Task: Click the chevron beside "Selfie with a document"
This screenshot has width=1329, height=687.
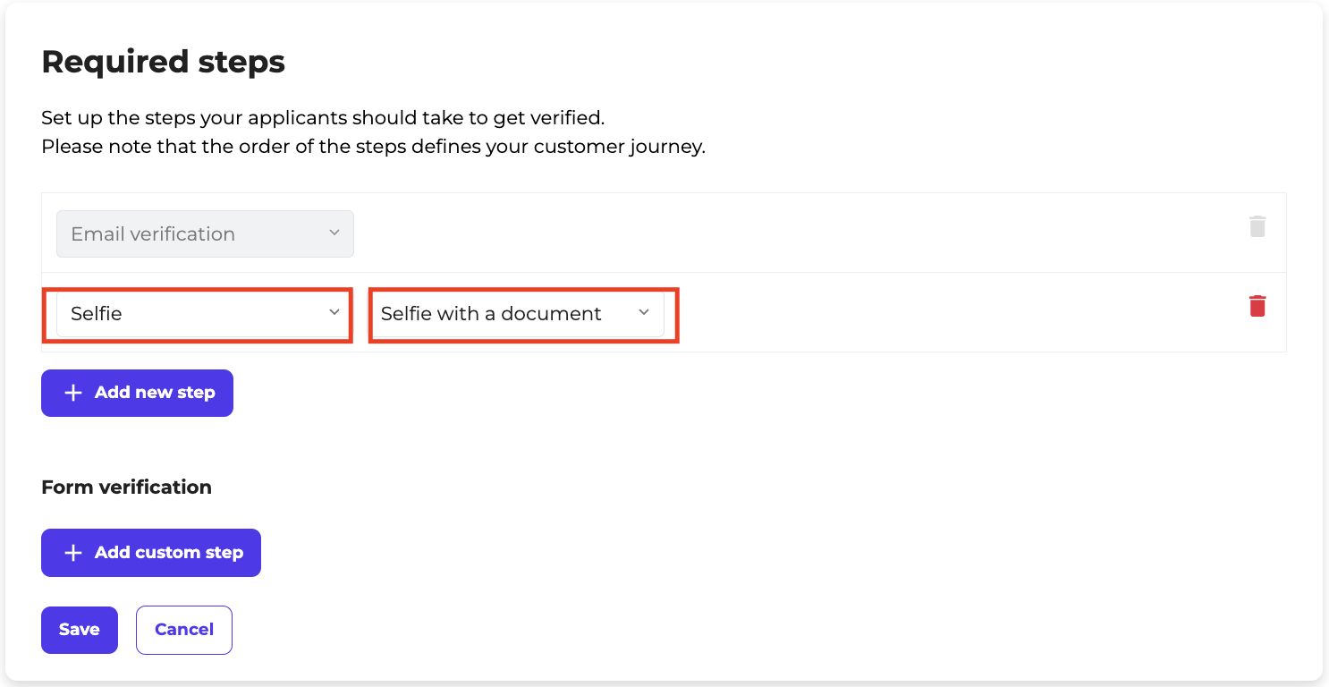Action: click(644, 312)
